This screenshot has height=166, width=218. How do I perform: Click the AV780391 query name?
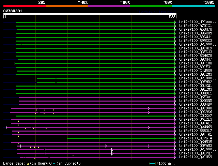(x=13, y=11)
